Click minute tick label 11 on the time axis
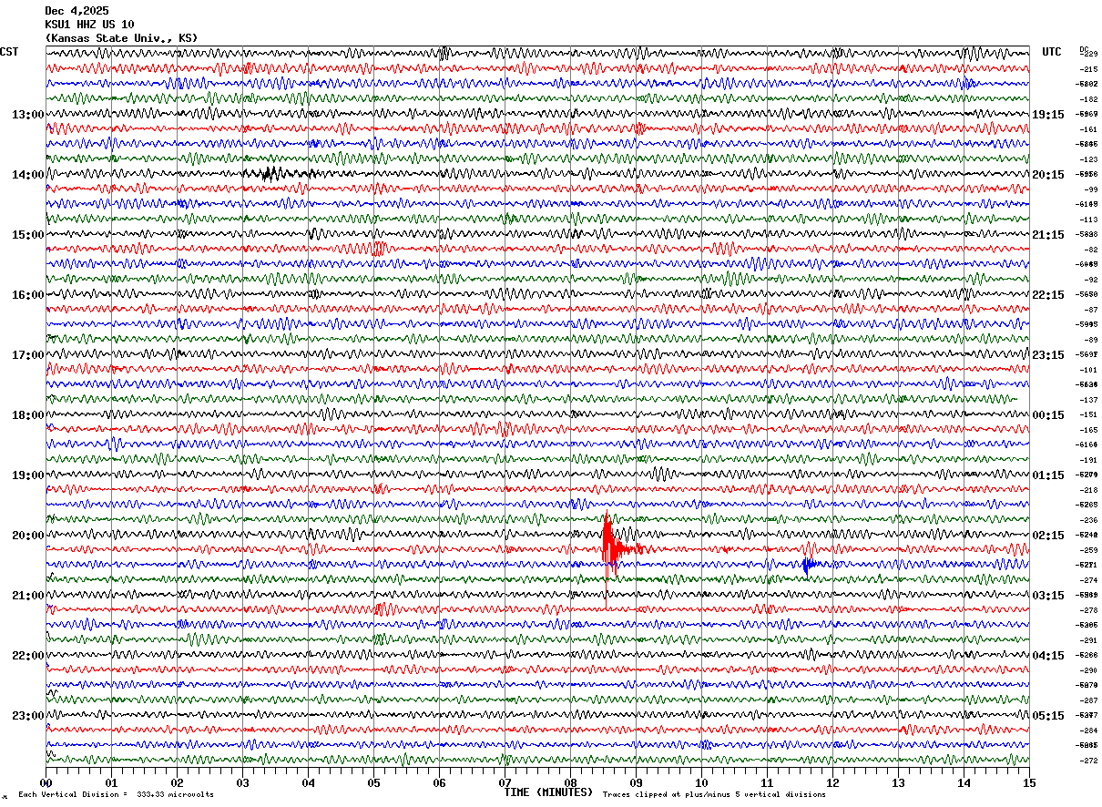This screenshot has height=807, width=1102. [x=767, y=782]
